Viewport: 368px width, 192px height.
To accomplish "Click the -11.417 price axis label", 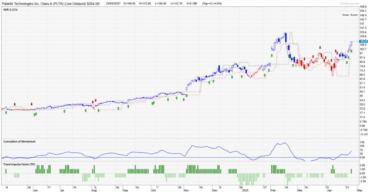I will pyautogui.click(x=364, y=134).
